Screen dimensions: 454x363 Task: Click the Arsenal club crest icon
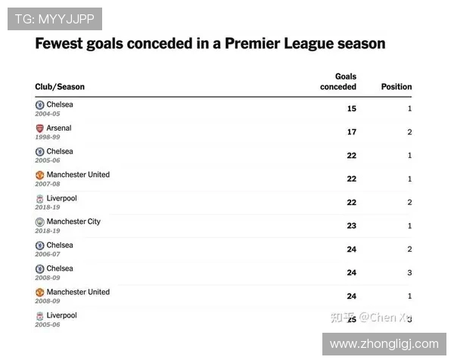coord(39,129)
